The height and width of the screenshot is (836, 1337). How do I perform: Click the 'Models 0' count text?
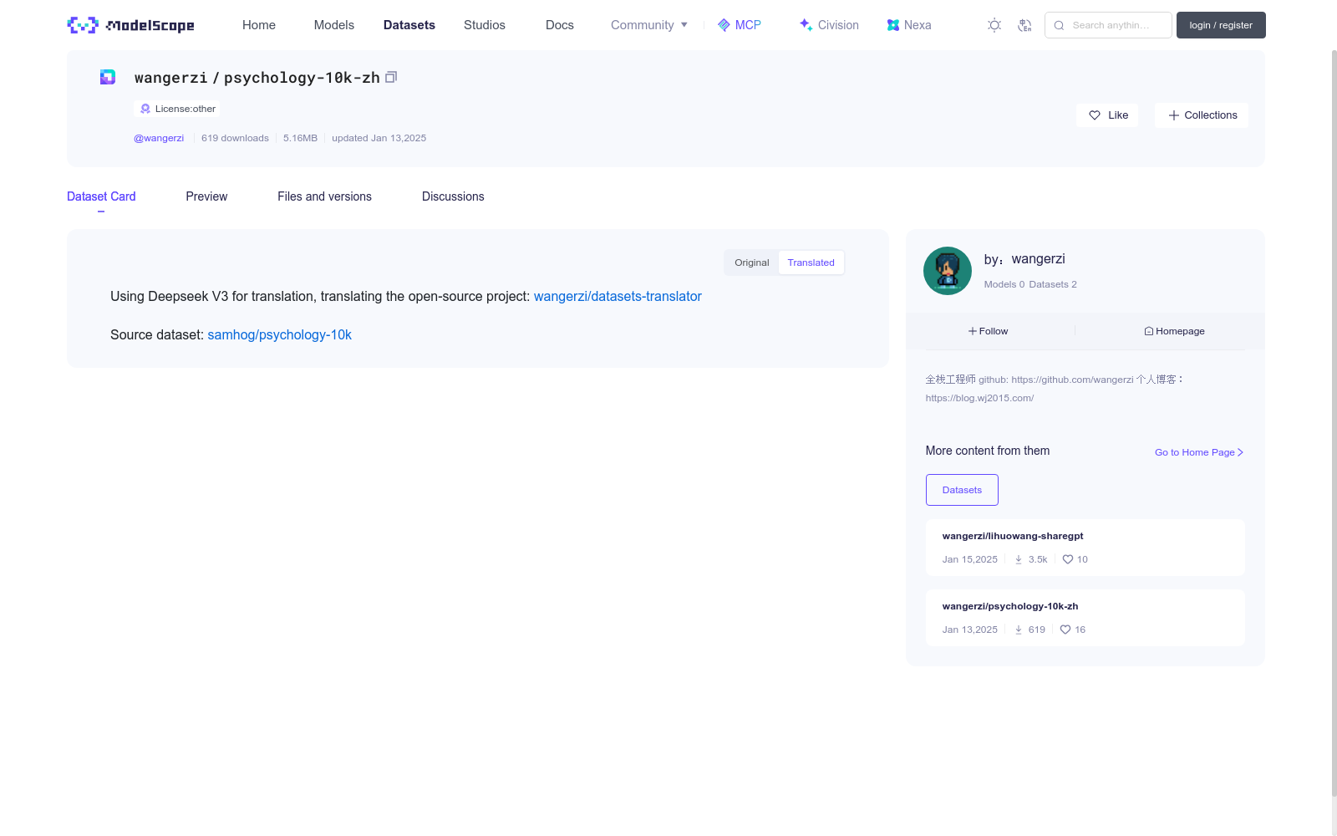[x=1004, y=284]
